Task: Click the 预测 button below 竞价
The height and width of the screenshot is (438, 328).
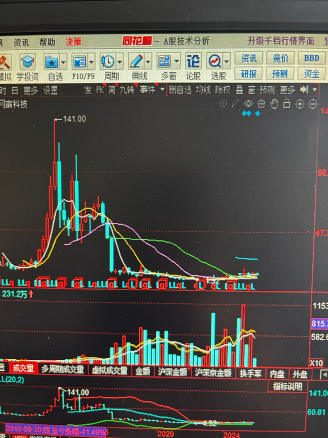Action: 280,74
